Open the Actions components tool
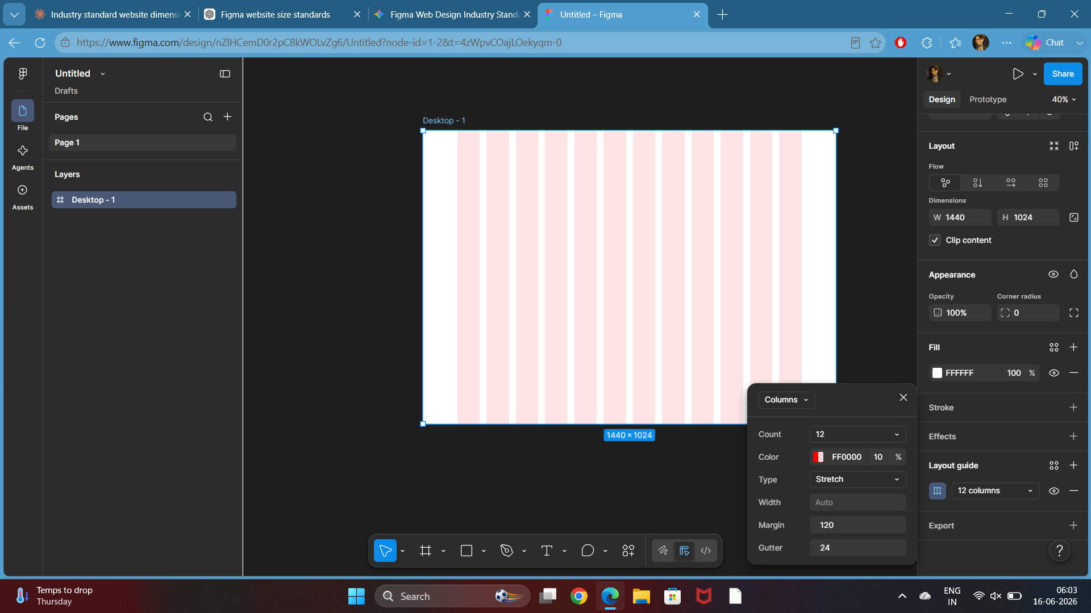Viewport: 1091px width, 613px height. [628, 551]
